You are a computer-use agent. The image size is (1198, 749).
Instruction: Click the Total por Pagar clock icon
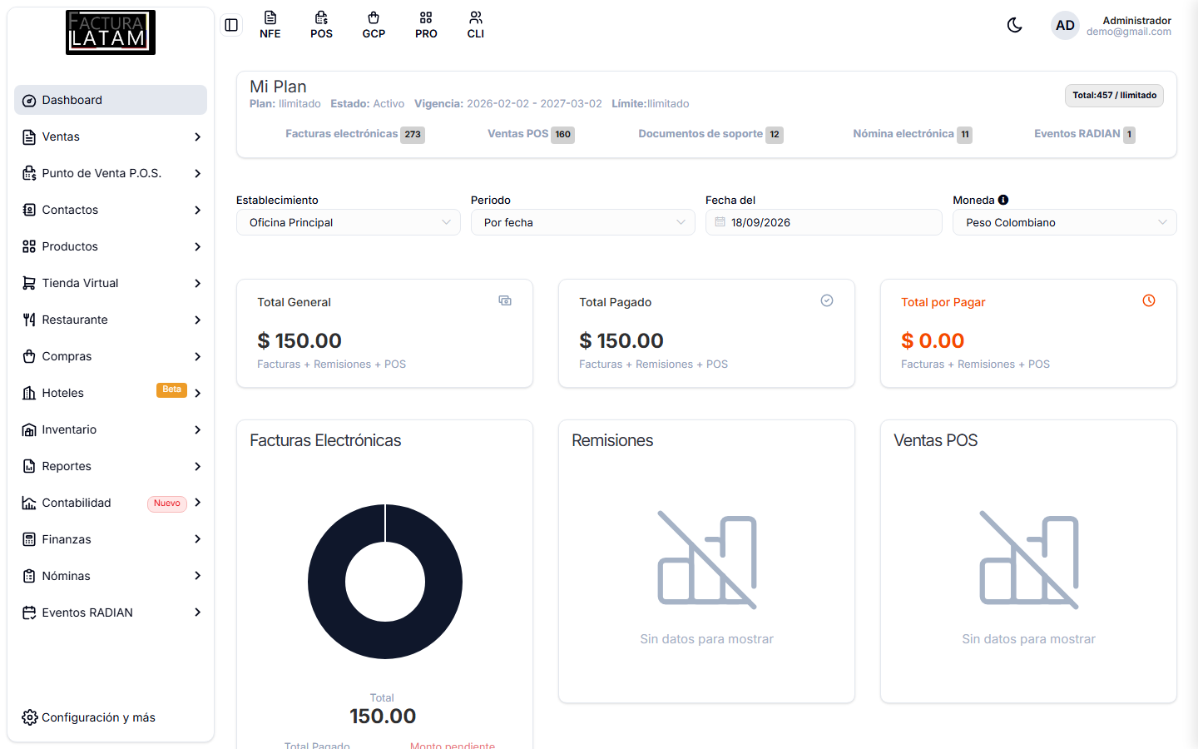[1149, 300]
